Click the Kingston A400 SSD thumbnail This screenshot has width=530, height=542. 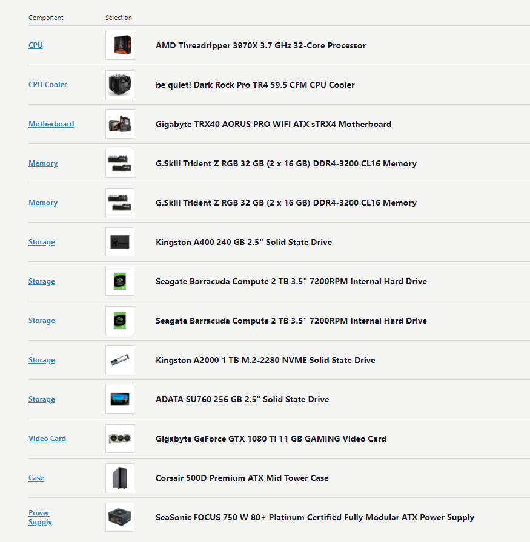(x=119, y=242)
